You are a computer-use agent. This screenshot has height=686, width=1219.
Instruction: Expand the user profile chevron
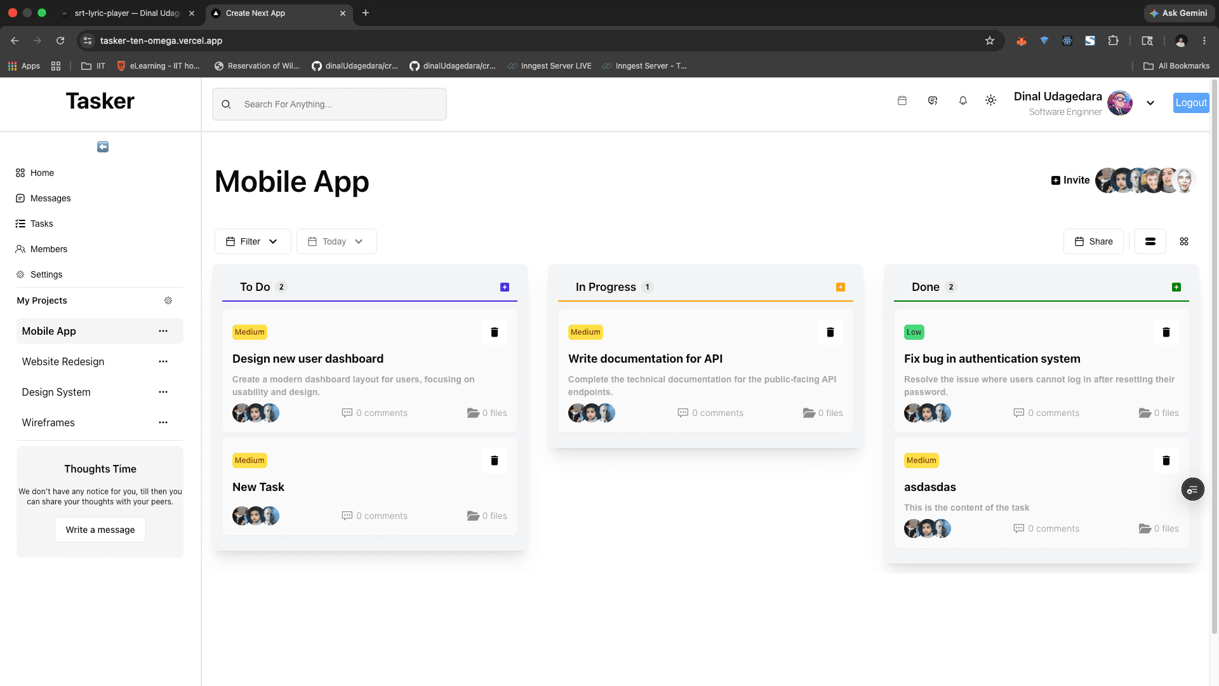(1150, 103)
